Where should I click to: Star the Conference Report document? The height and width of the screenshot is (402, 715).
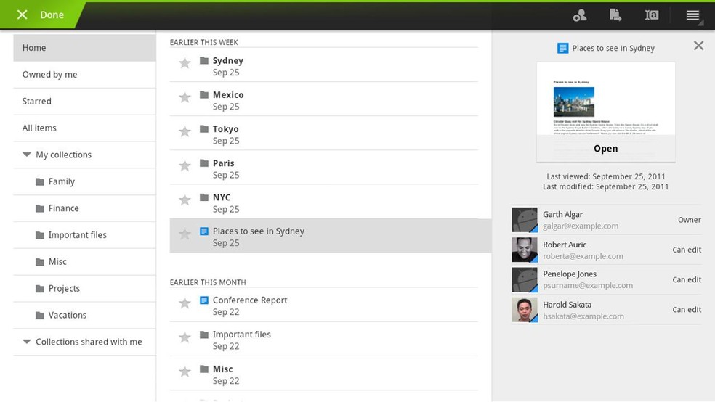coord(185,303)
